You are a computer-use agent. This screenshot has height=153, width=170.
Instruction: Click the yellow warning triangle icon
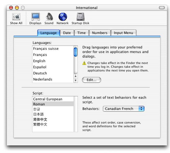point(84,63)
